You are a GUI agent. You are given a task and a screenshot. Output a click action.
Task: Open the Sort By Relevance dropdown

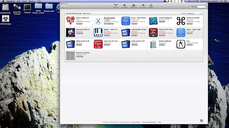coord(194,13)
